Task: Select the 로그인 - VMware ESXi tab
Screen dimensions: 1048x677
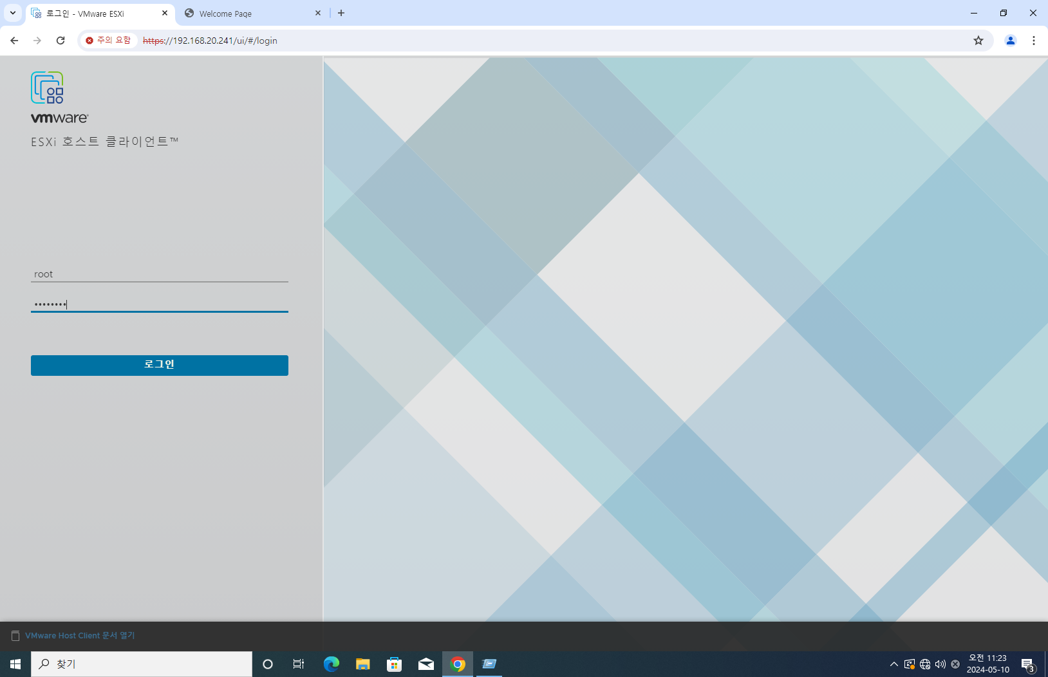Action: coord(100,14)
